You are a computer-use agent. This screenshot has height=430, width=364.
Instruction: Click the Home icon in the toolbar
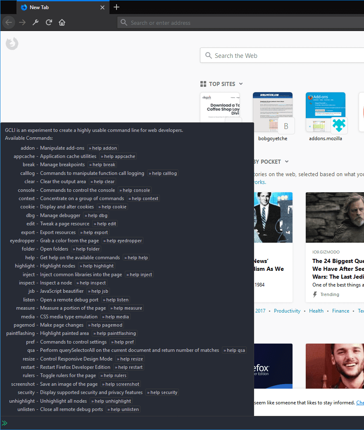tap(62, 22)
